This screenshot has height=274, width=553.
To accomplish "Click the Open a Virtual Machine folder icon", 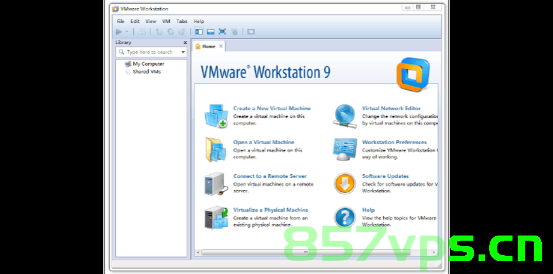I will pos(215,149).
